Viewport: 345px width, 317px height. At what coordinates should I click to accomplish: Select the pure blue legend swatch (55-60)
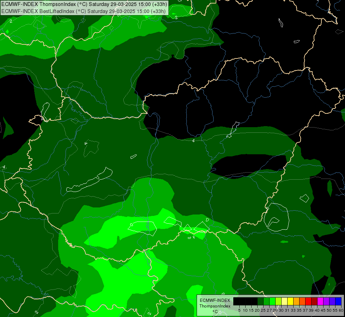[338, 301]
